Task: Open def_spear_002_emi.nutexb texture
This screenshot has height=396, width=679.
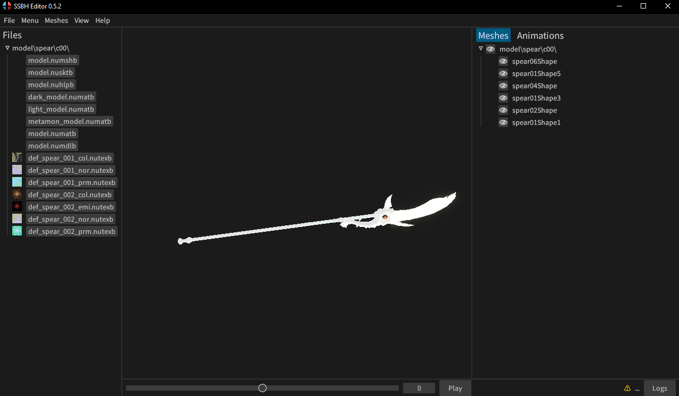Action: 71,207
